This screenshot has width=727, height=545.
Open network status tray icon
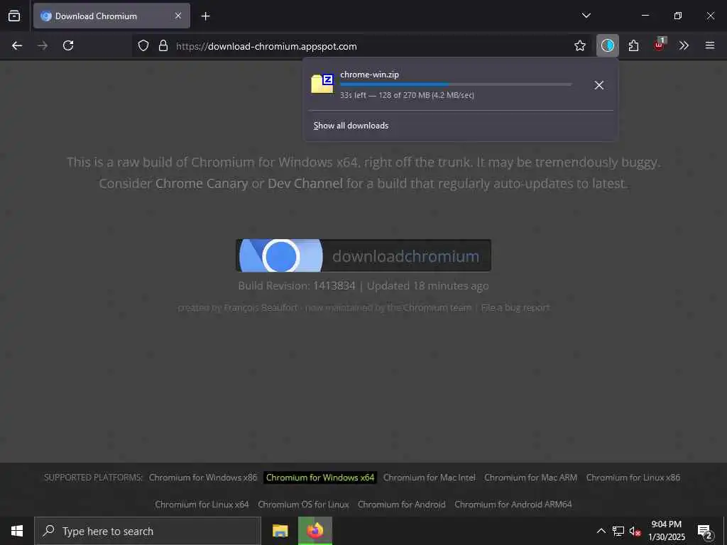tap(618, 531)
